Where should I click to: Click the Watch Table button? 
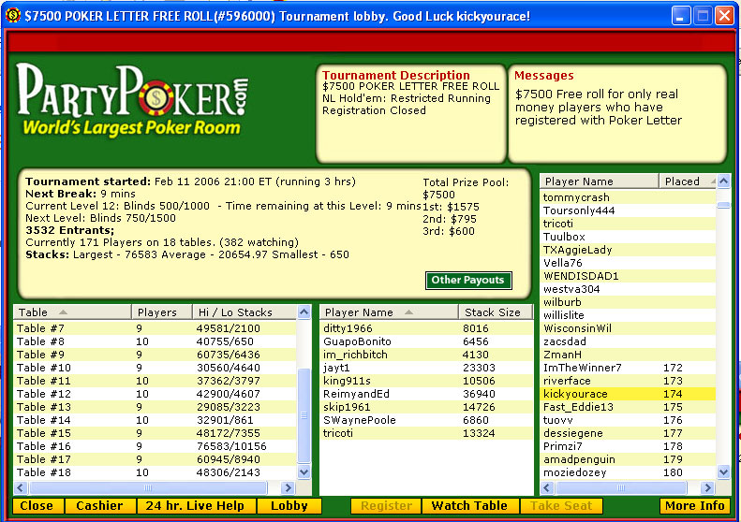(469, 506)
